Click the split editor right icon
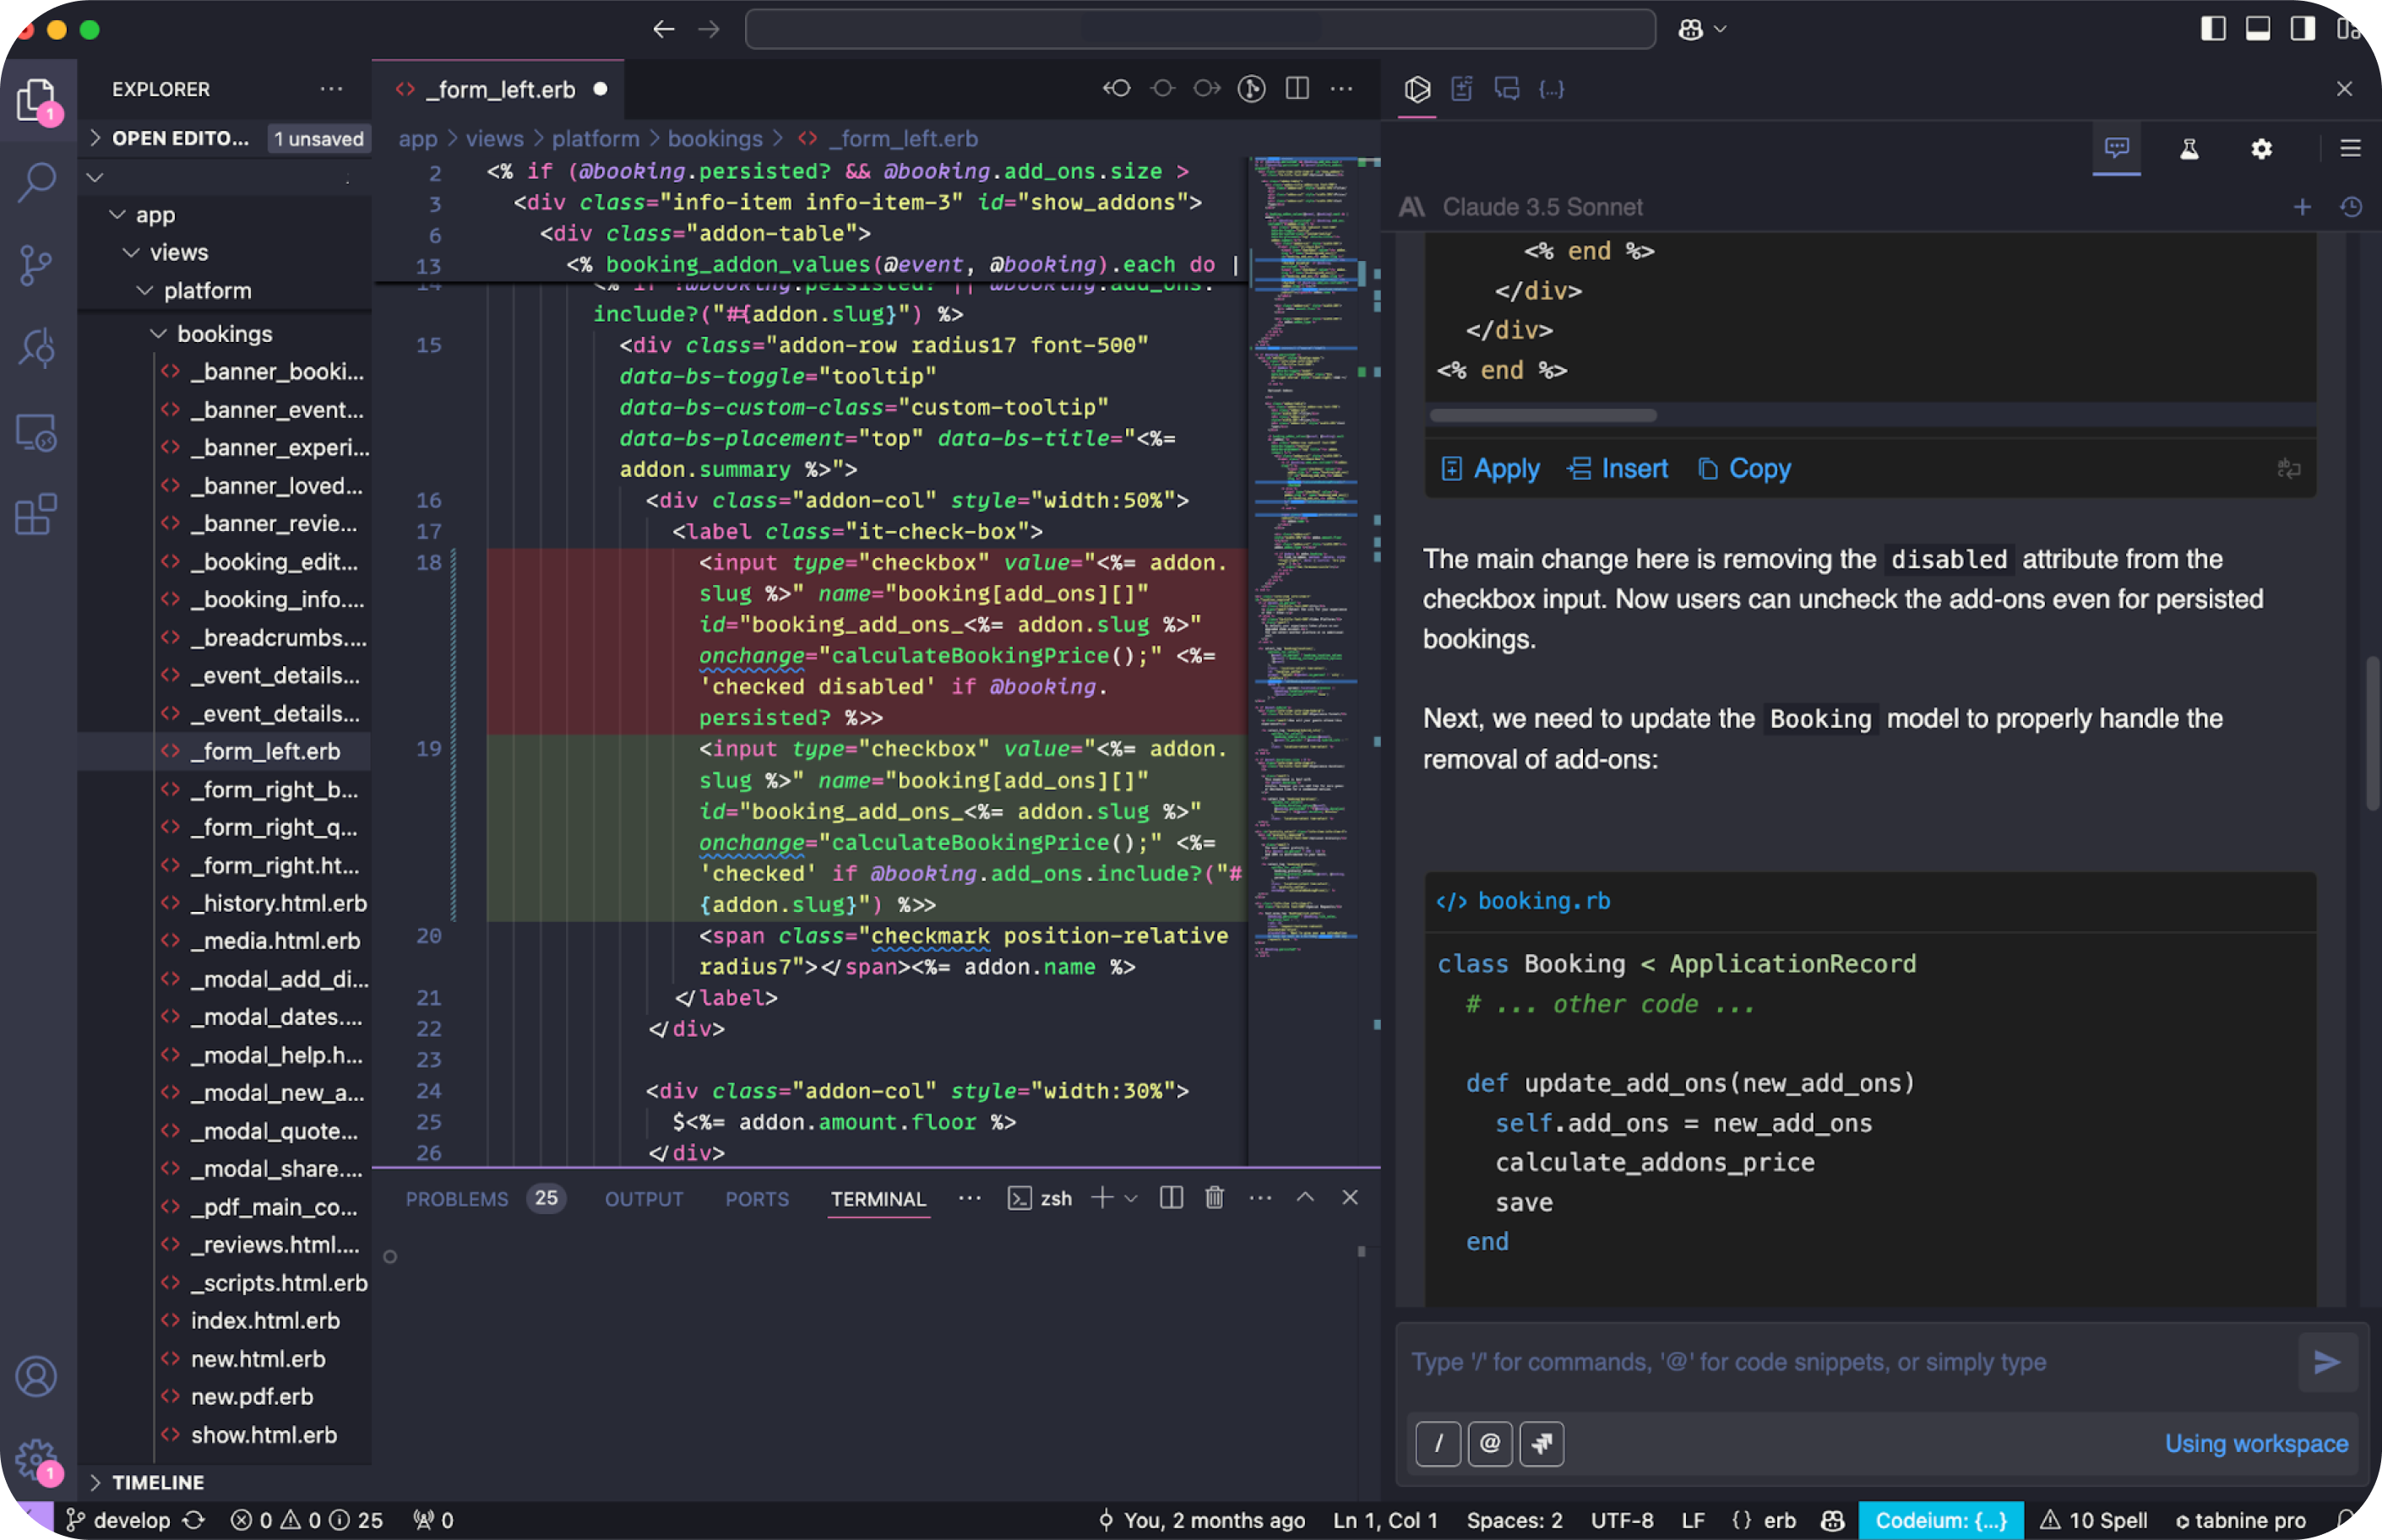The height and width of the screenshot is (1540, 2382). pyautogui.click(x=1297, y=89)
